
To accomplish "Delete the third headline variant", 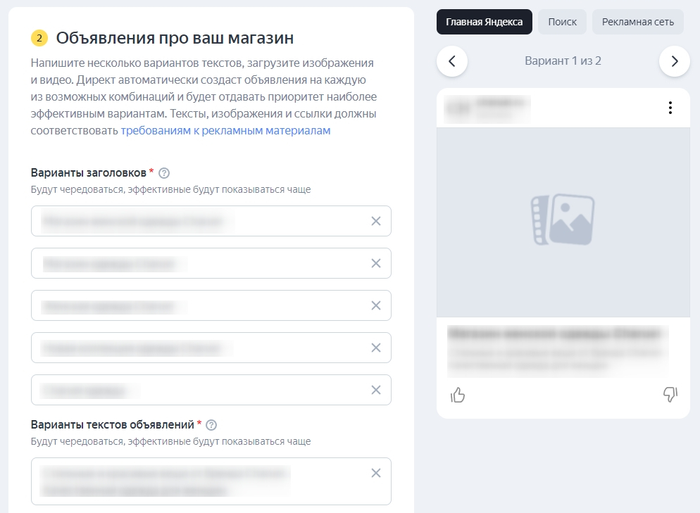I will click(x=376, y=305).
